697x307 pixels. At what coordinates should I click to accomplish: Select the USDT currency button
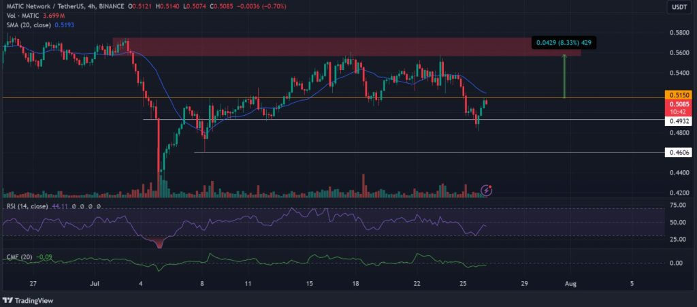(680, 7)
